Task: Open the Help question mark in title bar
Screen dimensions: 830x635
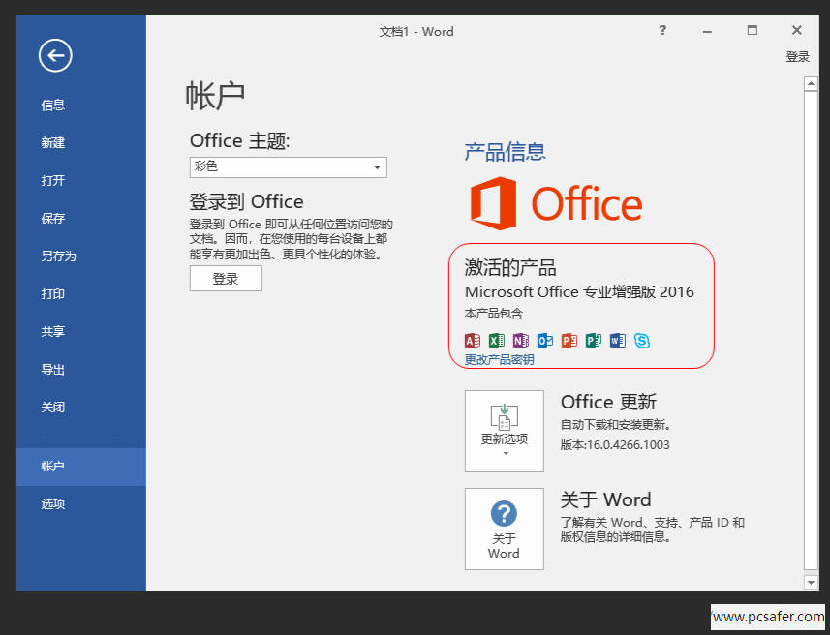Action: pyautogui.click(x=662, y=30)
